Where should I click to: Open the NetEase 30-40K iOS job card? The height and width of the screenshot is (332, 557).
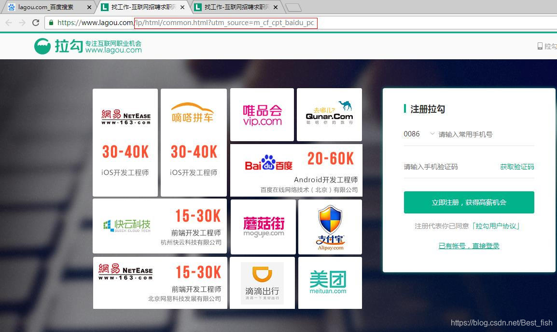125,142
